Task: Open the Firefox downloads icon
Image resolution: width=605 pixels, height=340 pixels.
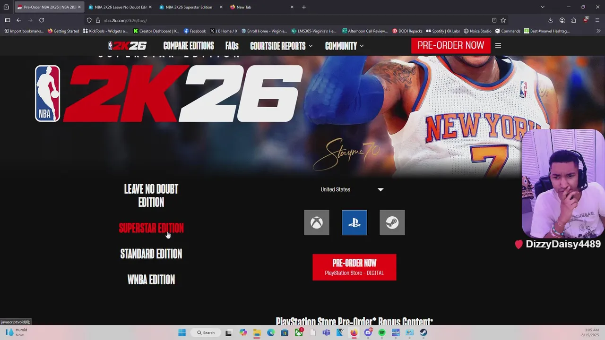Action: [551, 20]
